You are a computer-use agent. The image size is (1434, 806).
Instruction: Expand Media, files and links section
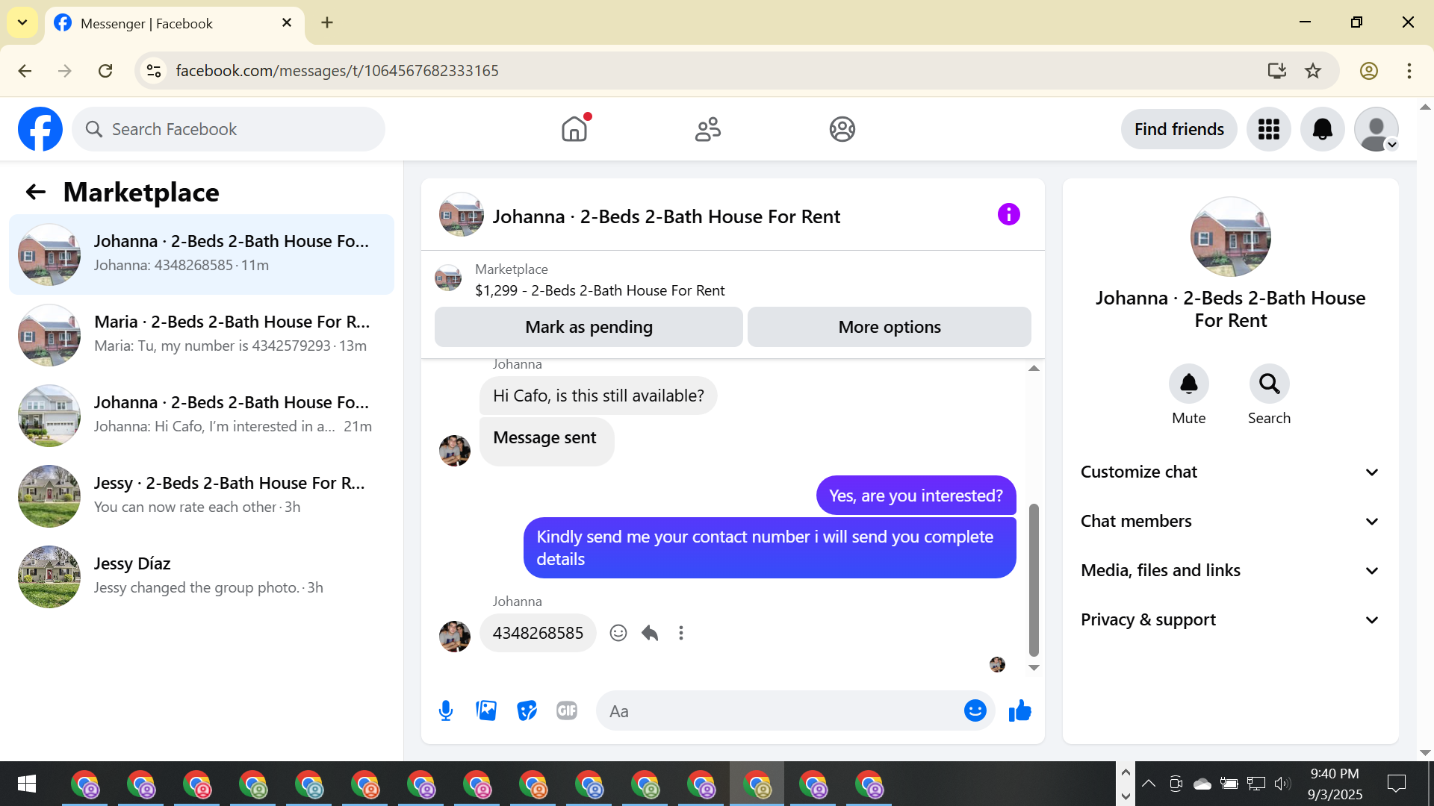coord(1230,570)
